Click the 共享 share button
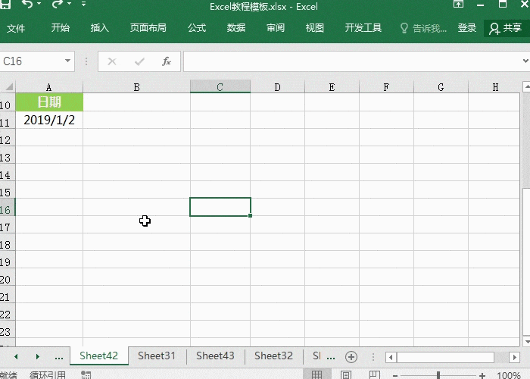530x379 pixels. point(506,28)
